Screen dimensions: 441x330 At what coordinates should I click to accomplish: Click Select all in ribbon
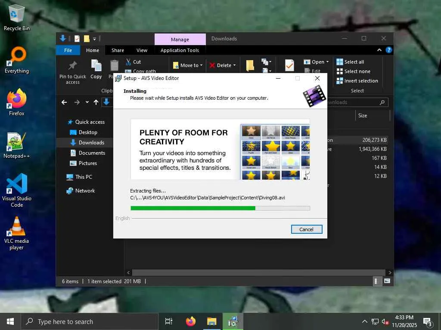[x=351, y=62]
